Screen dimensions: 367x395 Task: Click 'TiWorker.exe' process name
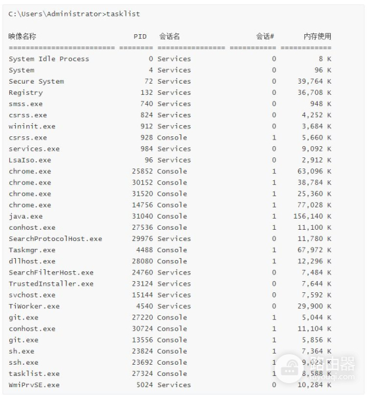pyautogui.click(x=34, y=306)
